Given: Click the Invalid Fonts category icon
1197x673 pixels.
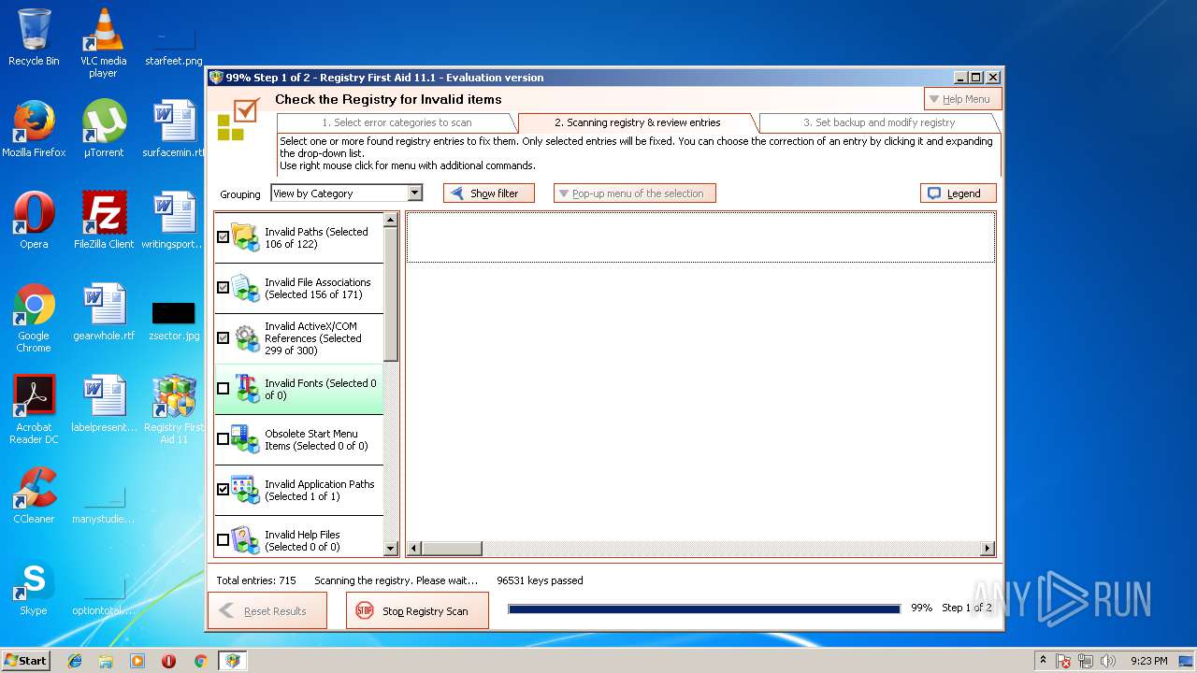Looking at the screenshot, I should [246, 389].
